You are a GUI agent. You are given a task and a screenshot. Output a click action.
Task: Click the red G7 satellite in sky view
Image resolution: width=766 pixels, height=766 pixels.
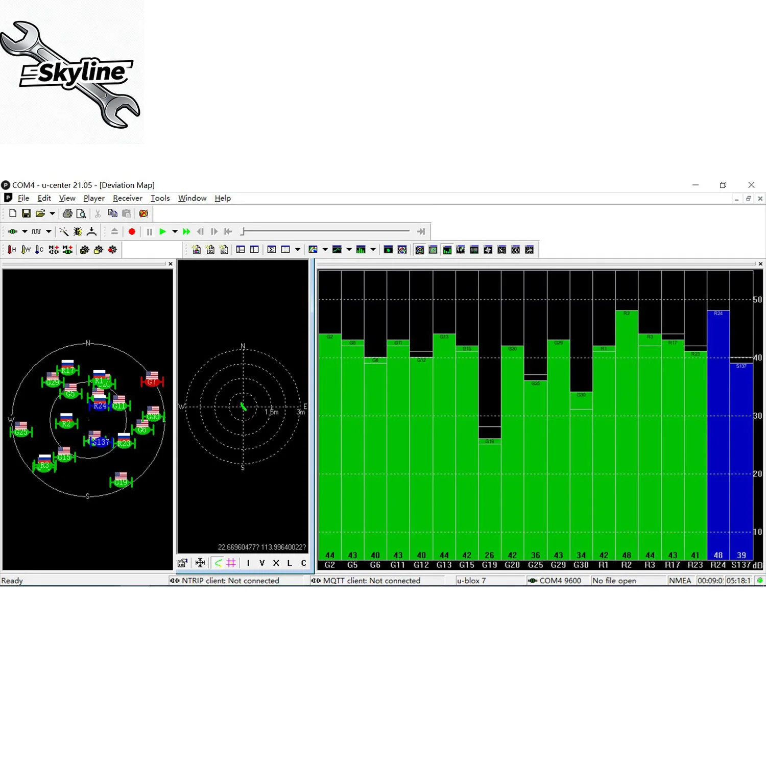(x=152, y=379)
